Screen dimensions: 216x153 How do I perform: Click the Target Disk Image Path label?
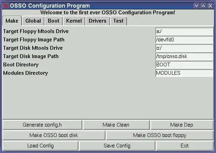click(x=31, y=56)
